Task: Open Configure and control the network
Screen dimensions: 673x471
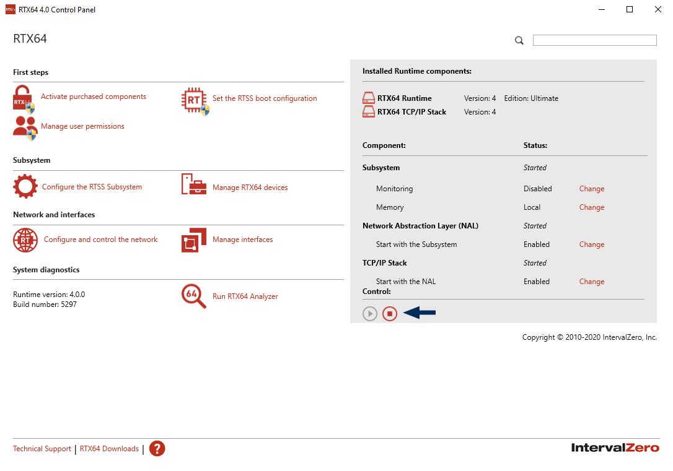Action: point(101,240)
